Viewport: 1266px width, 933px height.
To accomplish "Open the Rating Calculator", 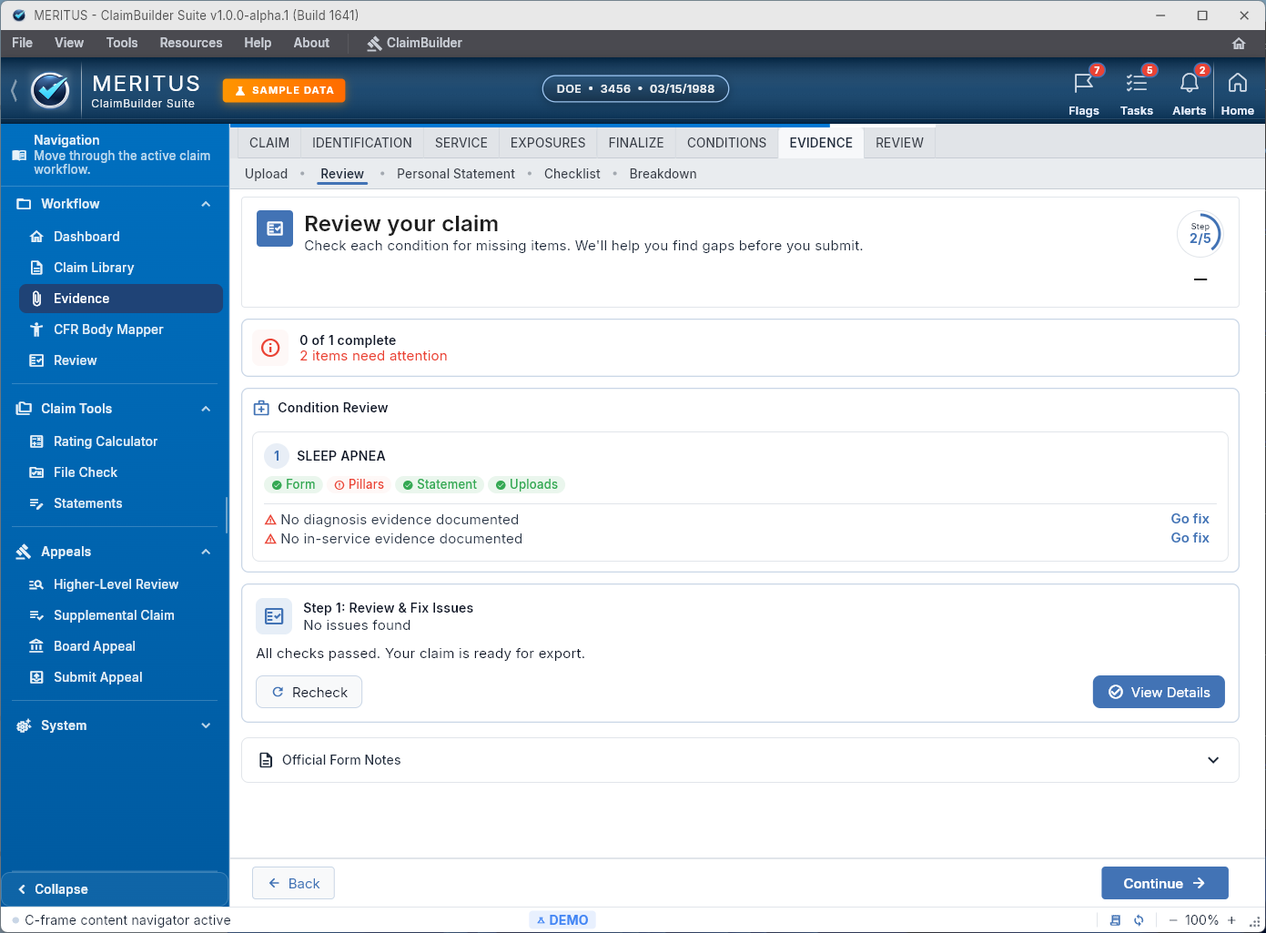I will click(106, 441).
